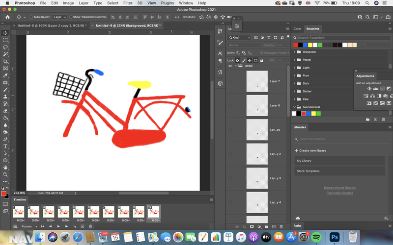Select the Hand tool
Screen dimensions: 393x245
pos(5,168)
